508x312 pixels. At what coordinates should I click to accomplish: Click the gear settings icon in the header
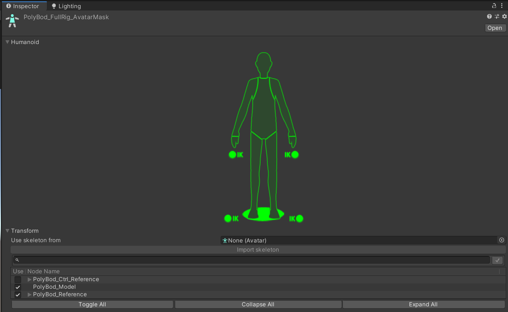(x=505, y=16)
